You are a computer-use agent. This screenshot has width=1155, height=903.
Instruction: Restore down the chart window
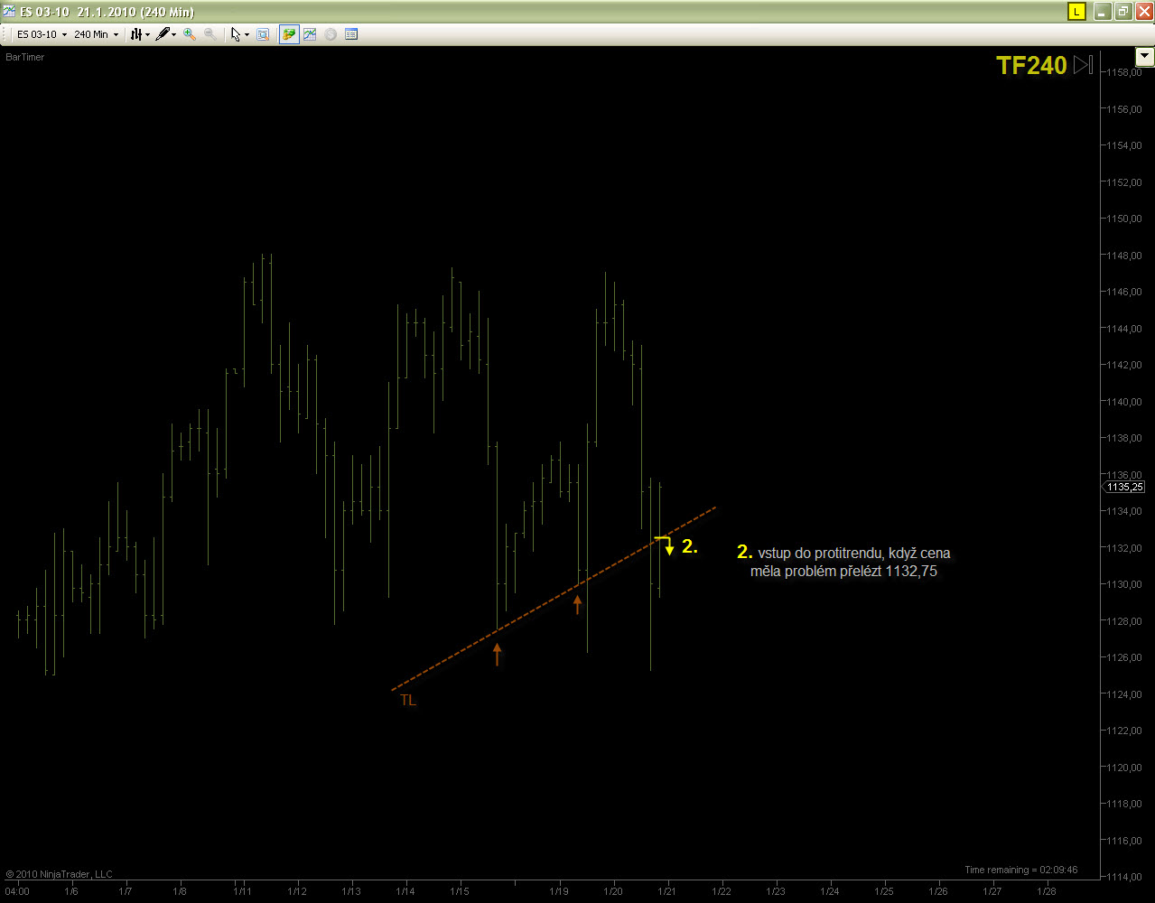[1122, 12]
